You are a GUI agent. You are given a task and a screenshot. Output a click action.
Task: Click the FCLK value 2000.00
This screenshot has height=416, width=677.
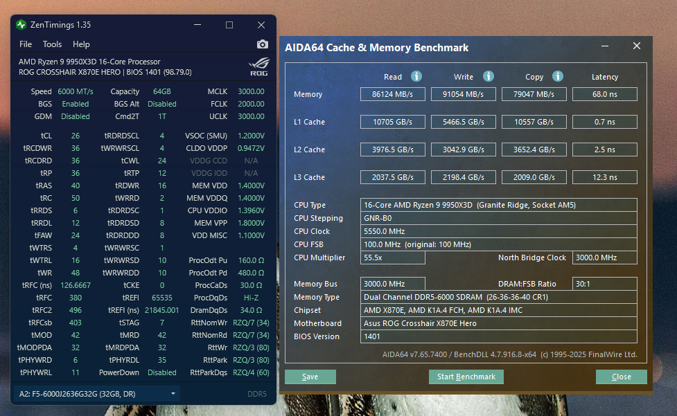coord(251,104)
